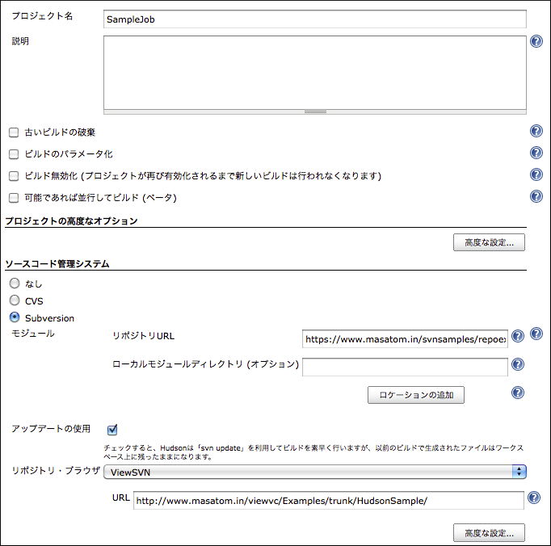Click the リポジトリURL input field
551x546 pixels.
click(405, 339)
